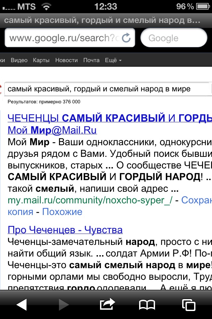The height and width of the screenshot is (319, 212).
Task: Open the Мой Мир@Mail.Ru link
Action: 52,130
